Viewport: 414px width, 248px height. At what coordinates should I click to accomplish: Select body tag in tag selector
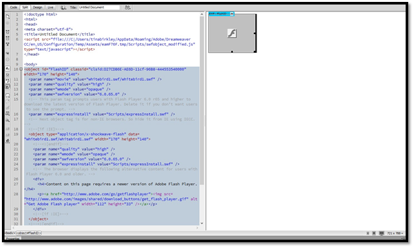pos(10,233)
